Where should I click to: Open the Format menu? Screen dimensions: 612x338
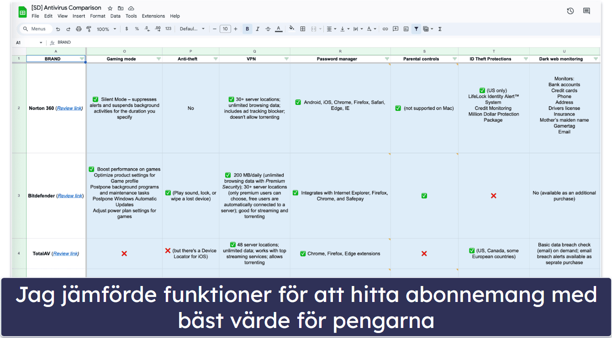click(x=98, y=16)
